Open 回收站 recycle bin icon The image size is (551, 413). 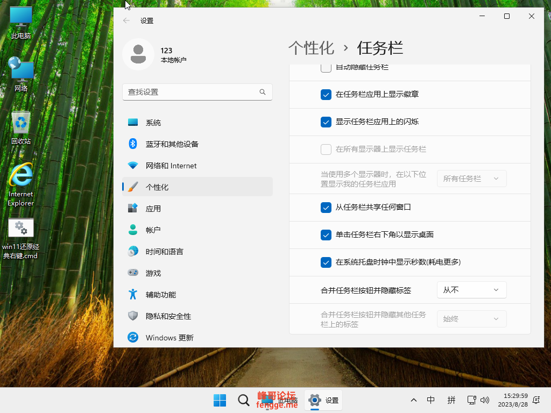21,128
